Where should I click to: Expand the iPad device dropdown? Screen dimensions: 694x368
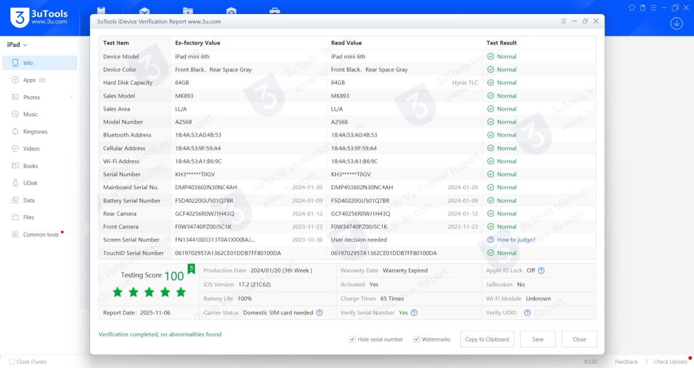click(x=17, y=45)
